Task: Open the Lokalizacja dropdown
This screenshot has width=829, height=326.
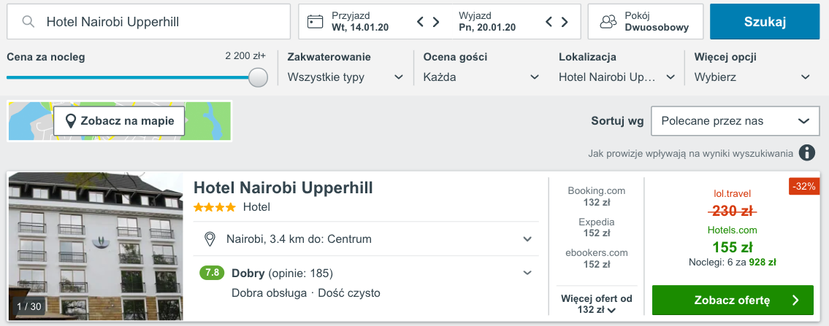Action: pyautogui.click(x=616, y=77)
